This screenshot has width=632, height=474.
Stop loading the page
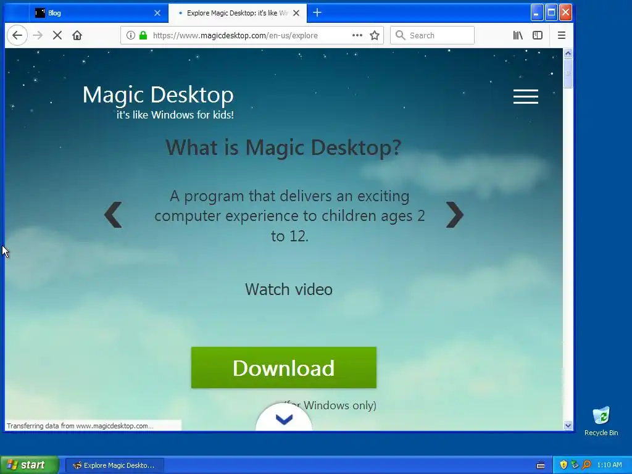click(x=57, y=35)
